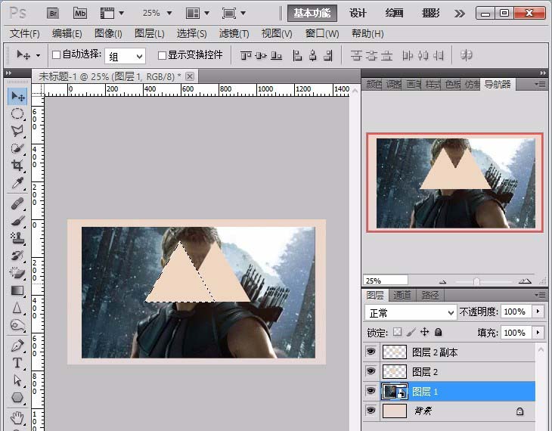Screen dimensions: 552x431
Task: Check the 显示变换控件 option
Action: (162, 55)
